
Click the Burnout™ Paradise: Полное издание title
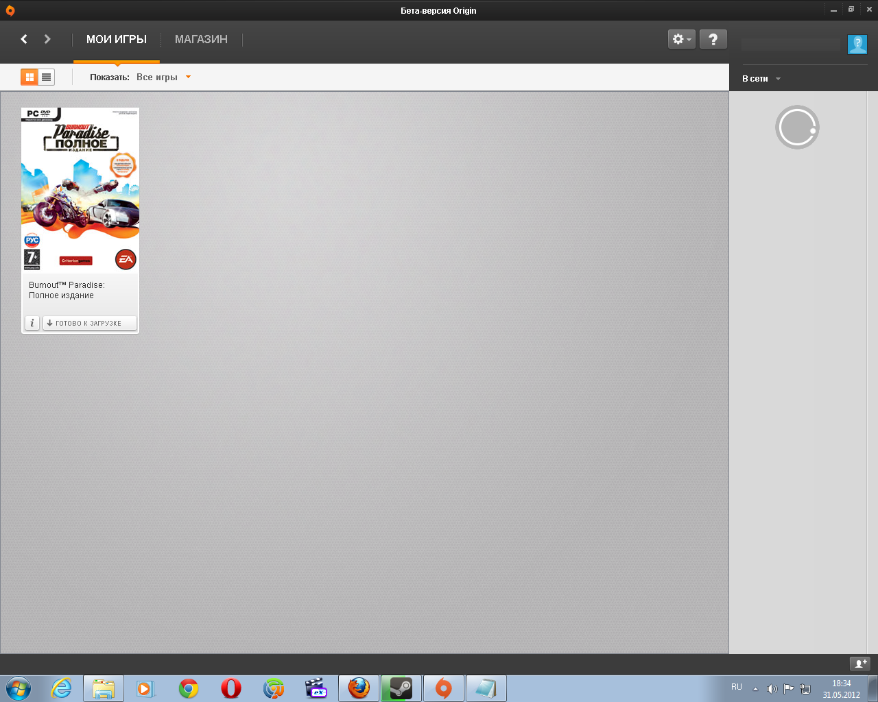pyautogui.click(x=67, y=290)
